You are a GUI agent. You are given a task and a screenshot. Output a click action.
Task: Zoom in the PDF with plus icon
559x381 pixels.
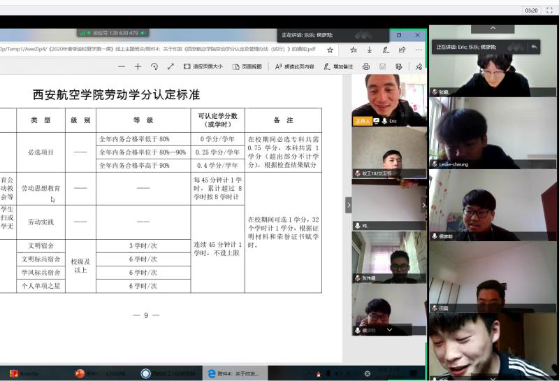click(x=138, y=66)
